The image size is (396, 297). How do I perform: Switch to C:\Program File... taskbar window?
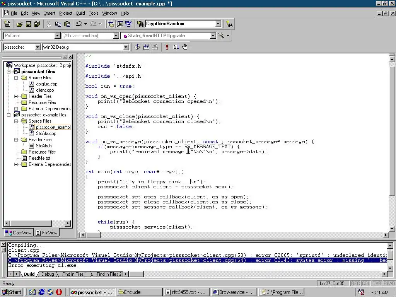pos(281,292)
